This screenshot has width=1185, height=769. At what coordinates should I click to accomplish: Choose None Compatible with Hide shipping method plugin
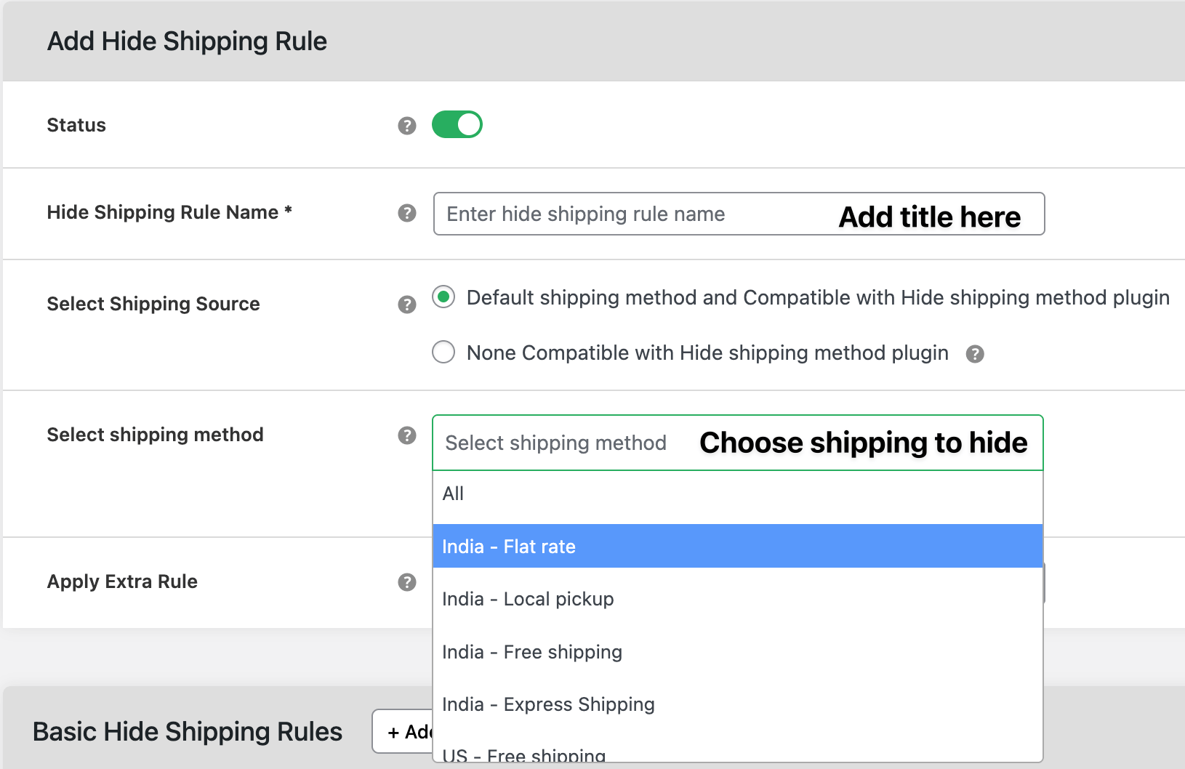point(443,353)
